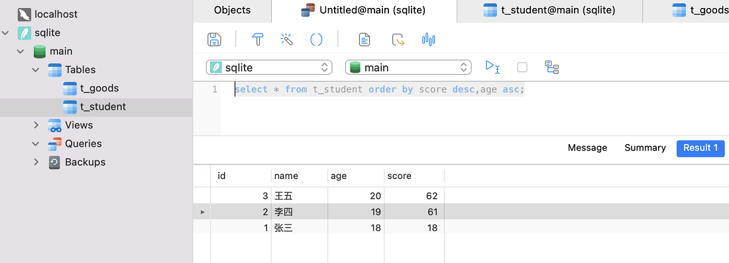Viewport: 729px width, 263px height.
Task: Toggle the Stop square checkbox beside Run
Action: 522,67
